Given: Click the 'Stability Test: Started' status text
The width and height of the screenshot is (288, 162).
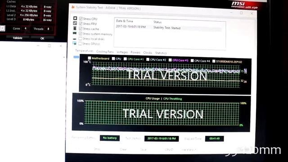Looking at the screenshot, I should (167, 28).
